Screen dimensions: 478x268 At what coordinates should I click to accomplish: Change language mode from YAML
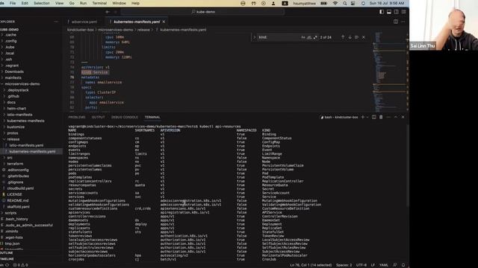click(x=383, y=265)
